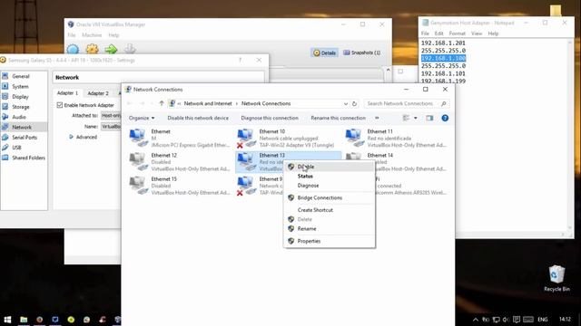The height and width of the screenshot is (326, 581).
Task: Open Storage settings category
Action: click(20, 107)
